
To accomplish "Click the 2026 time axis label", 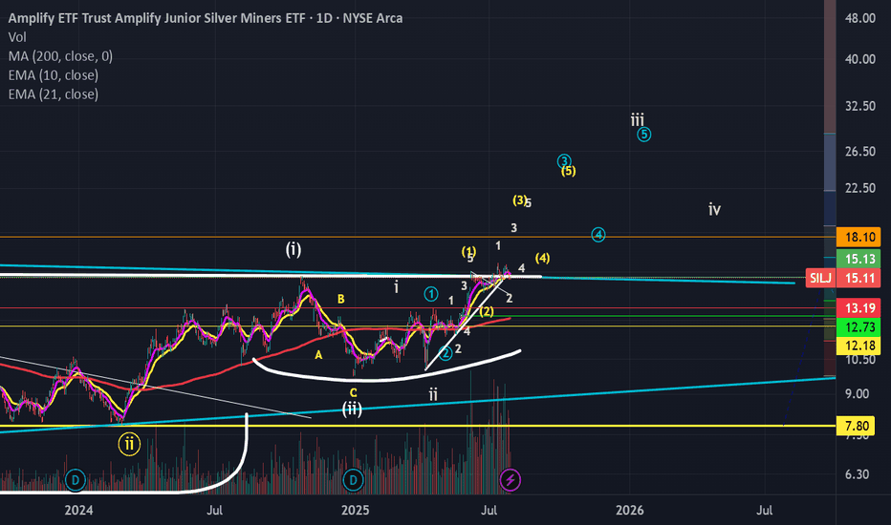I will pos(630,511).
